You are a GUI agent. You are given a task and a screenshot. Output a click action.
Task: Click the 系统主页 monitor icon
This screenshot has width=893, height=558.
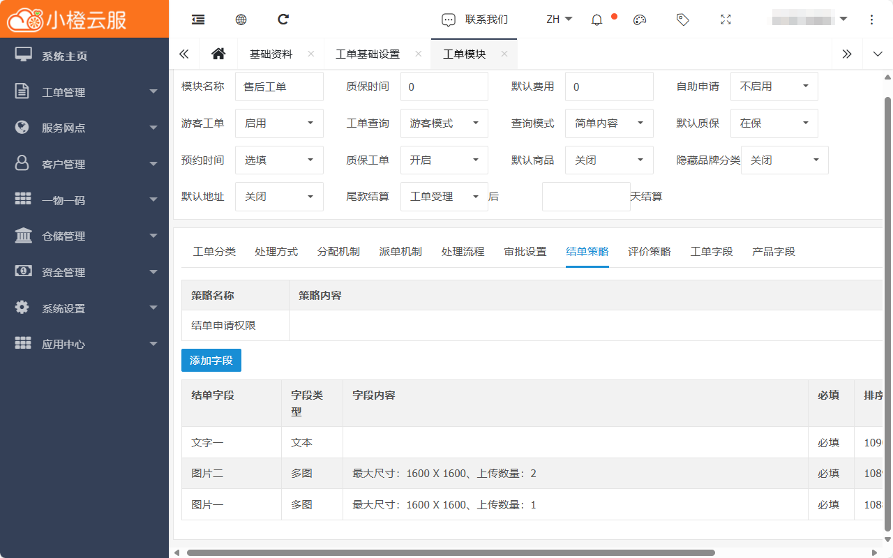click(x=23, y=55)
